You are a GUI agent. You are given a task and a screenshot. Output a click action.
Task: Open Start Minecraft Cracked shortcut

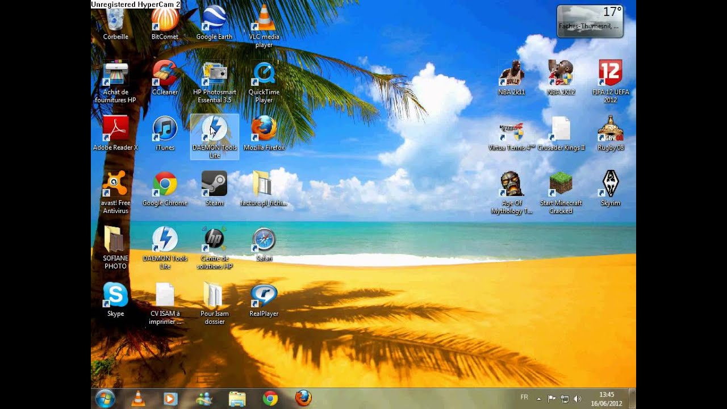pyautogui.click(x=561, y=192)
